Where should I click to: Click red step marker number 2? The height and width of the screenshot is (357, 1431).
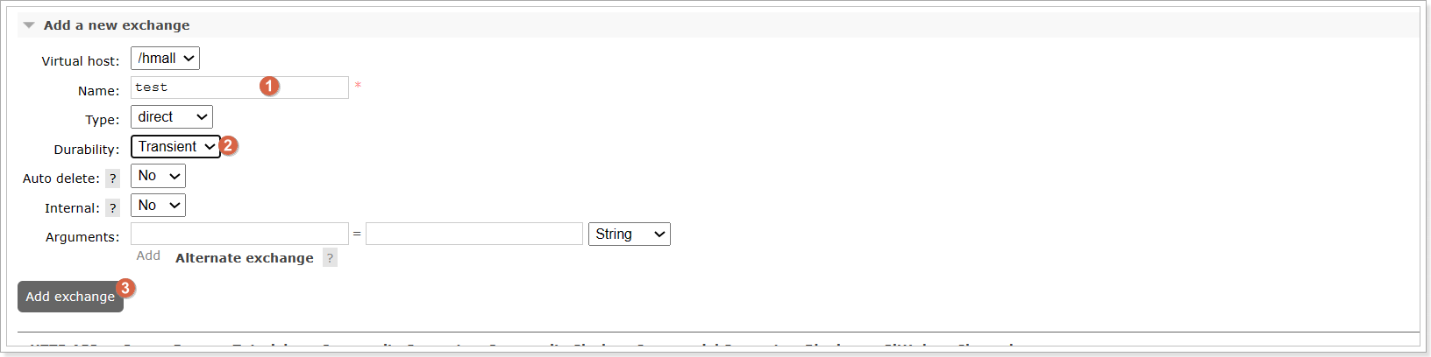click(x=228, y=145)
